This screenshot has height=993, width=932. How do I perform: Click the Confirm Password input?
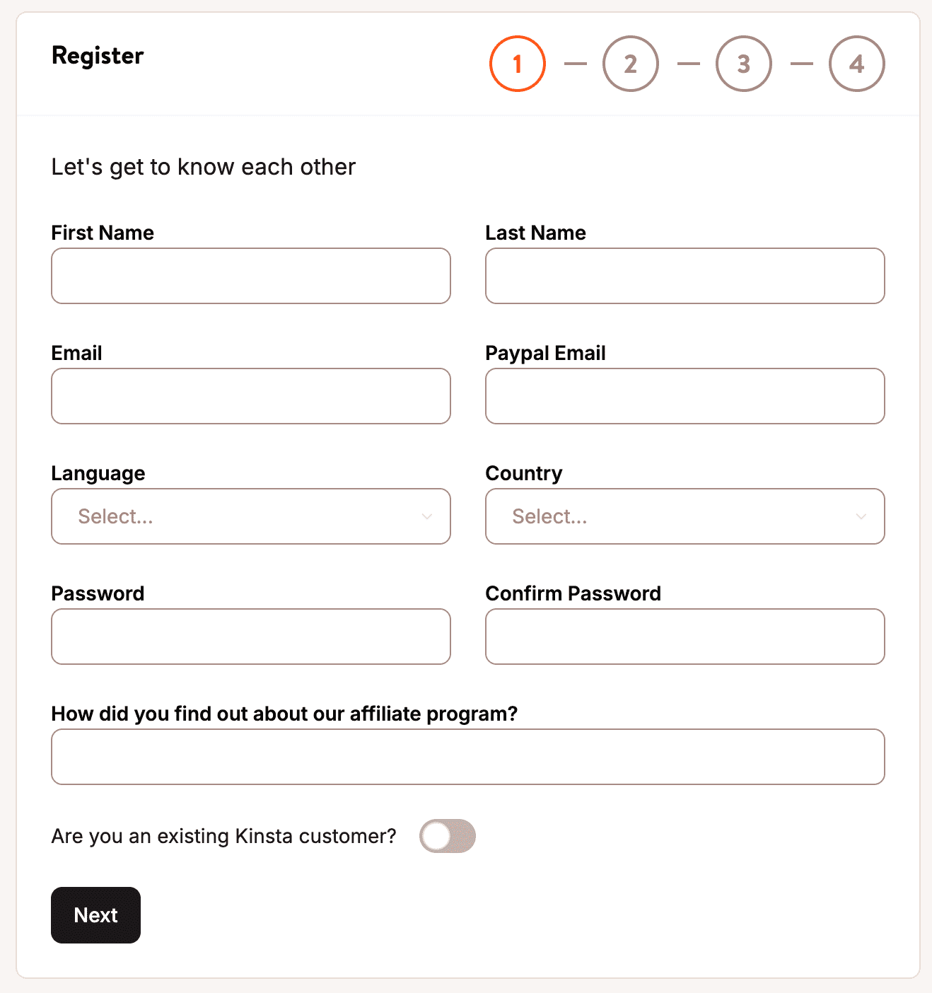[x=685, y=637]
